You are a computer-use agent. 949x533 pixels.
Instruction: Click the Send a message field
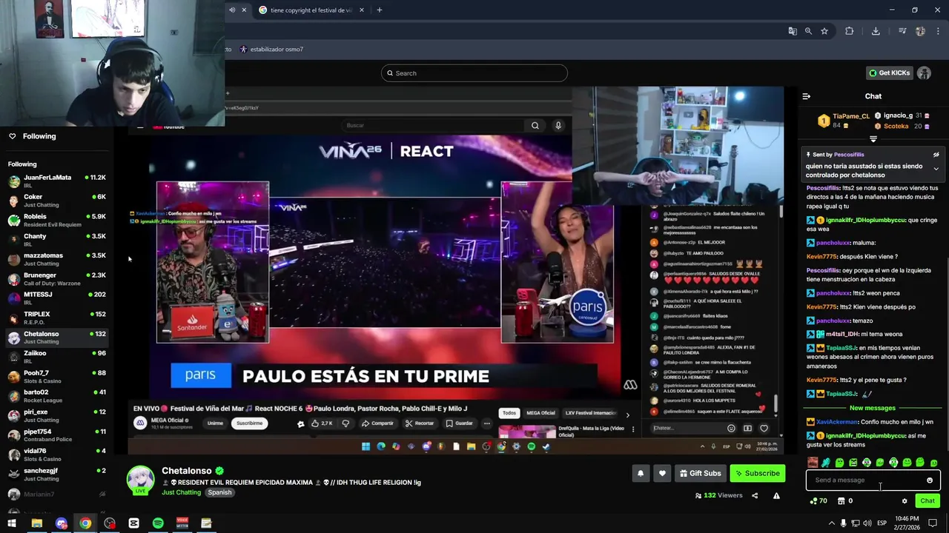pos(873,480)
